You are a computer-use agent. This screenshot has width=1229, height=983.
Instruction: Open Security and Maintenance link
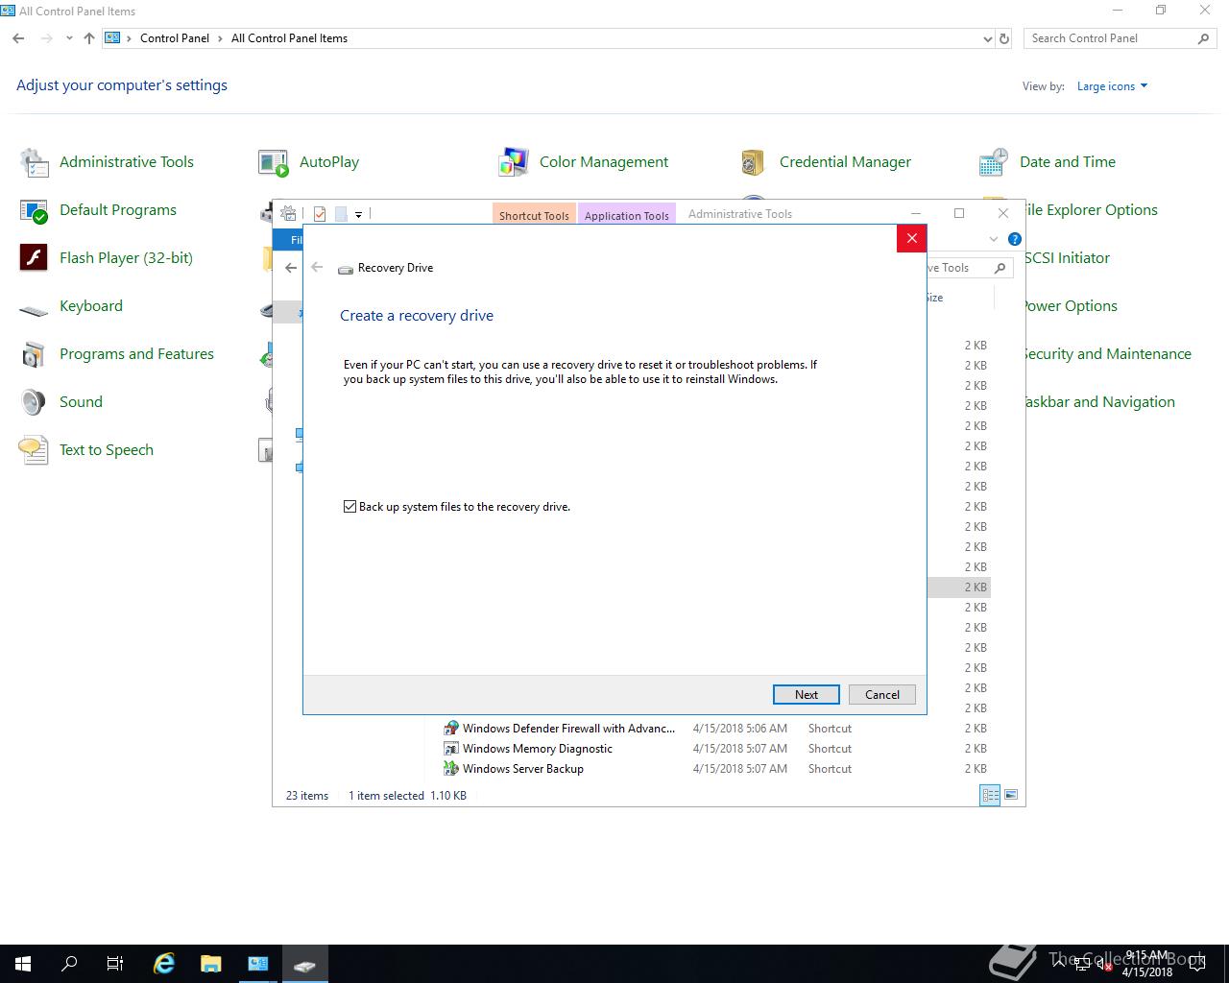(1107, 354)
